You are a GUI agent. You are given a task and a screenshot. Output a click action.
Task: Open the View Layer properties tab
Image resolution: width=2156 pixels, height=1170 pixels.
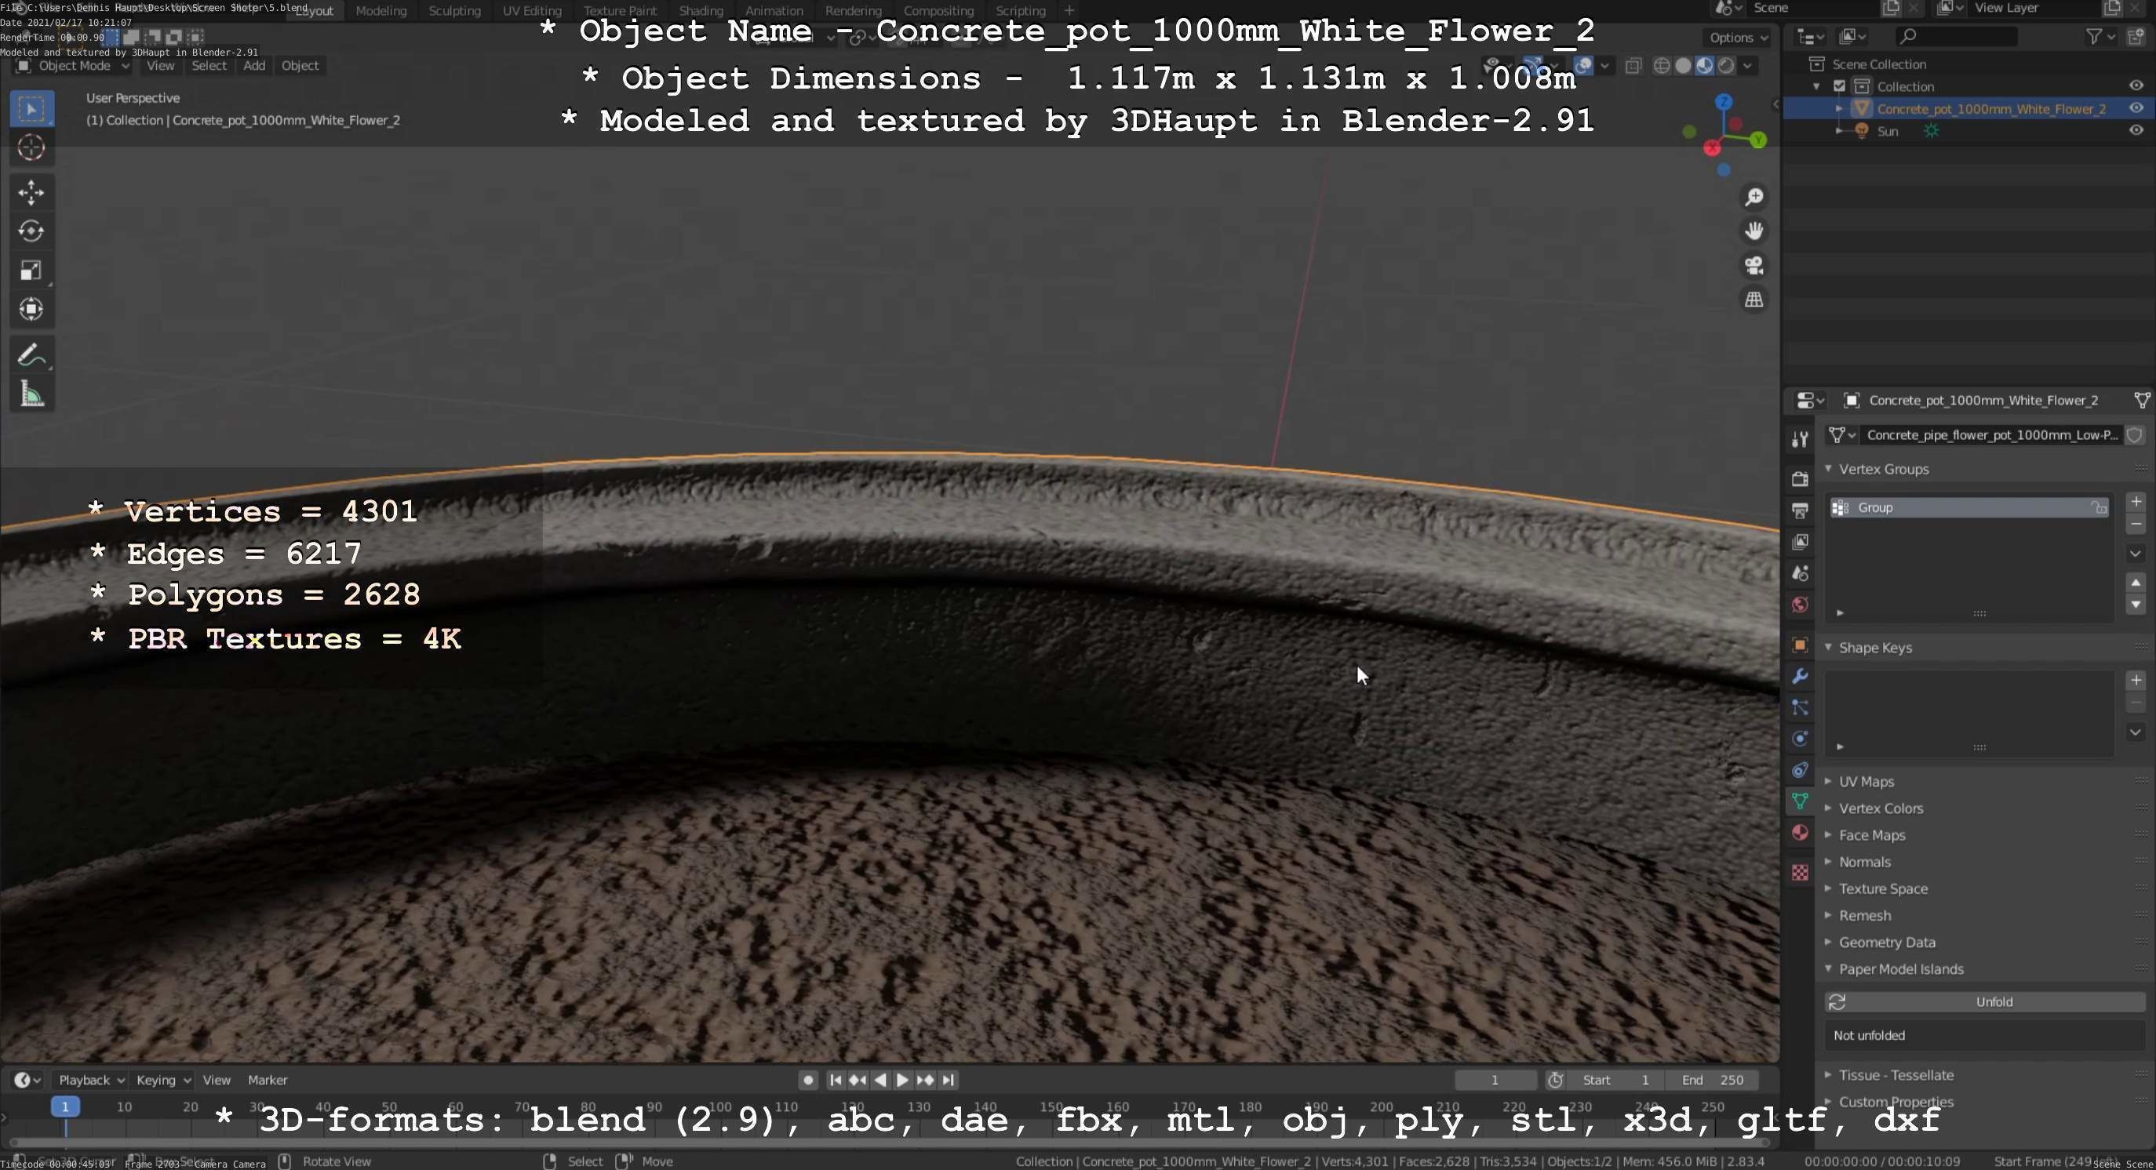click(1800, 542)
